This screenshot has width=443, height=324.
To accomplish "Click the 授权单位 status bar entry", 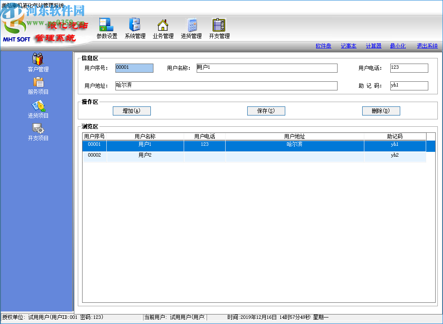I will (x=72, y=317).
